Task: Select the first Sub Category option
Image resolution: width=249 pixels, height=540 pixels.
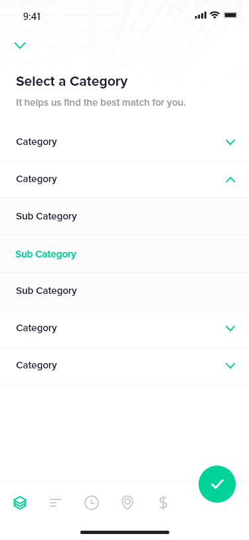Action: pyautogui.click(x=125, y=217)
